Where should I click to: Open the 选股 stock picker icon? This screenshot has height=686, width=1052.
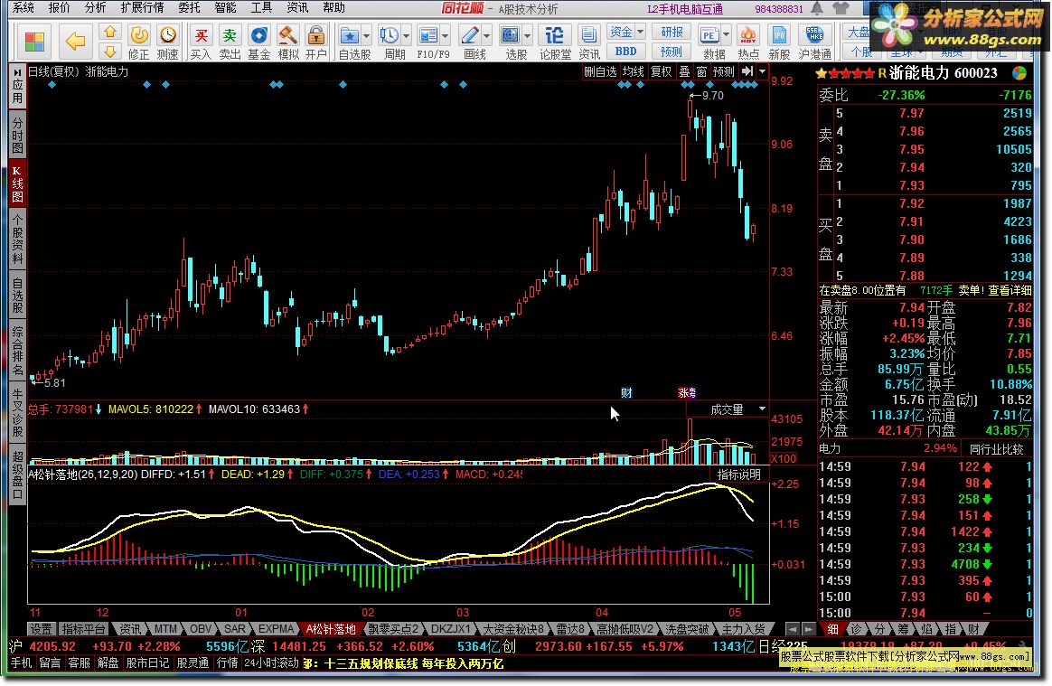pos(510,35)
